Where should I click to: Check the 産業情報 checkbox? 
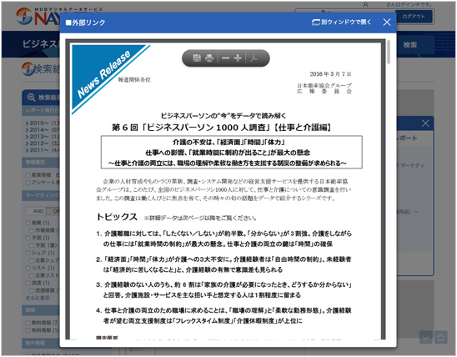pyautogui.click(x=28, y=175)
